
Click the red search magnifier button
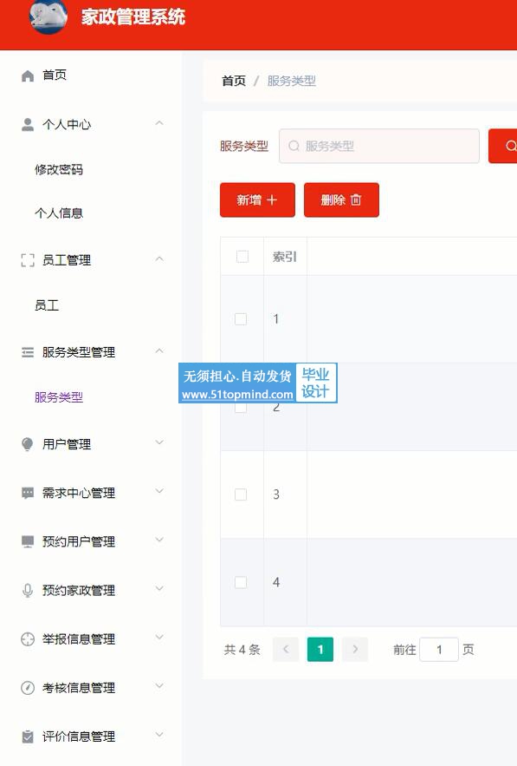click(503, 146)
